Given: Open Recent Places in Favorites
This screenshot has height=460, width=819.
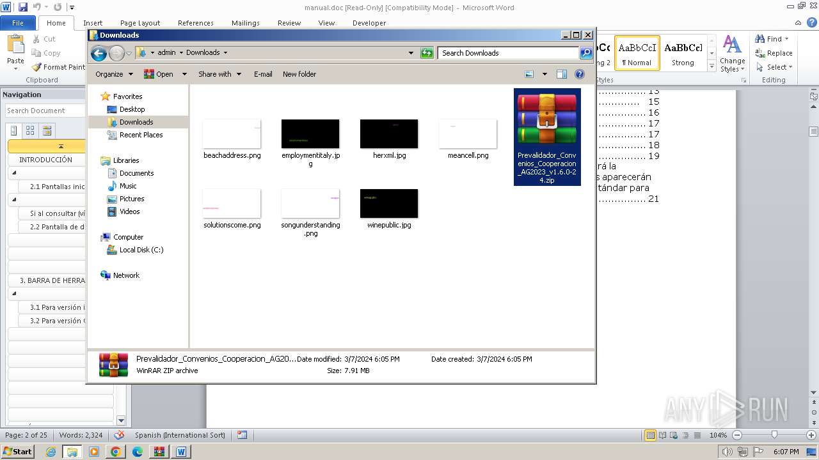Looking at the screenshot, I should [x=141, y=135].
